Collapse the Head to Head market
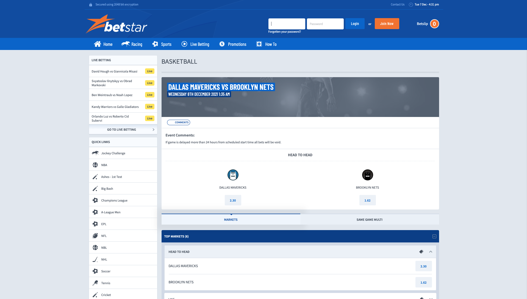 [x=431, y=252]
